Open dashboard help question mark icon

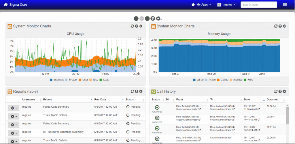tap(153, 18)
